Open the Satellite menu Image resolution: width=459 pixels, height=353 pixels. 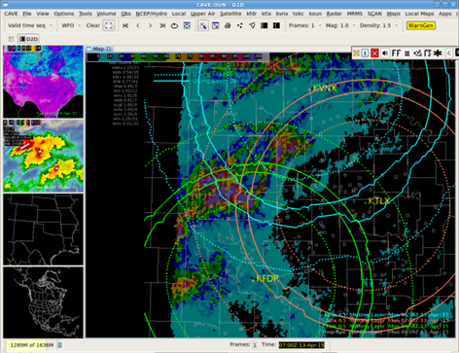click(x=230, y=14)
